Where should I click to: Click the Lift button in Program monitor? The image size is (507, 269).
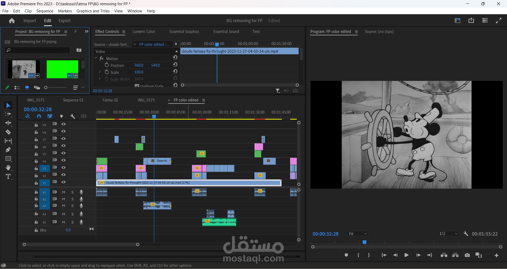444,255
